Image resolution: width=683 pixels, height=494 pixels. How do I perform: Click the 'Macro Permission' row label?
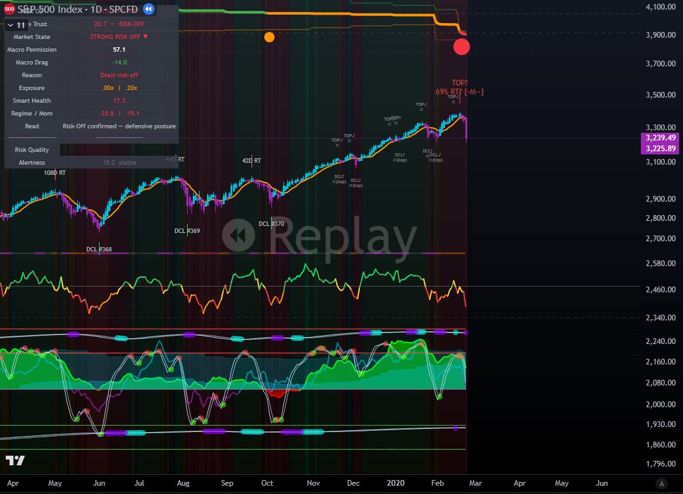coord(32,50)
